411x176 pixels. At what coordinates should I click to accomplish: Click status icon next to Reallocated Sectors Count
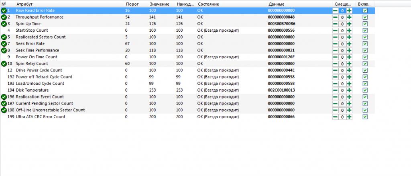4,37
